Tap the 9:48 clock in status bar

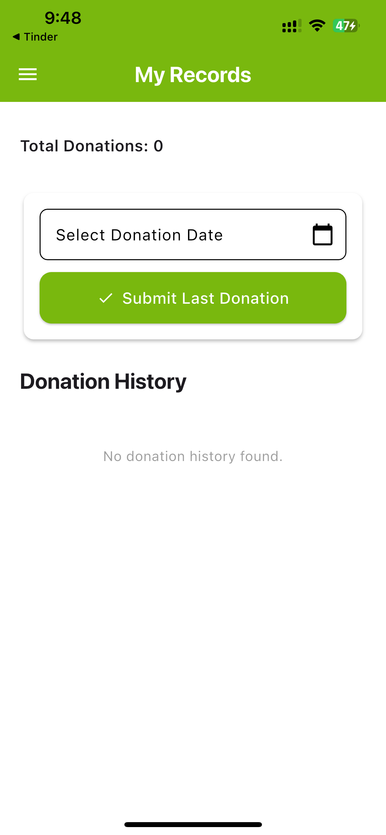[63, 18]
